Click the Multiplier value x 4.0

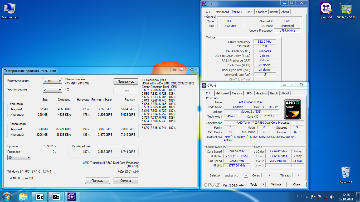[x=237, y=156]
